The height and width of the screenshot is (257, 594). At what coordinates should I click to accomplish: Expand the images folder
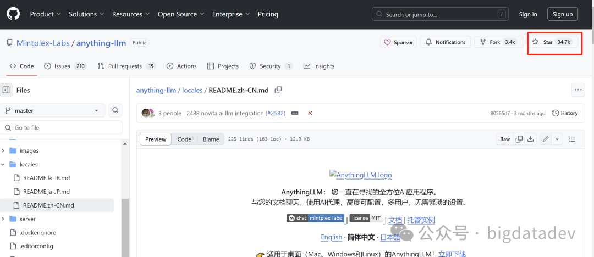coord(3,150)
